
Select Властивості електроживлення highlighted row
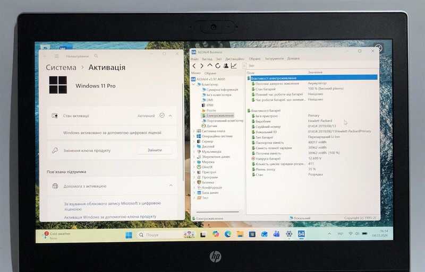pyautogui.click(x=312, y=78)
